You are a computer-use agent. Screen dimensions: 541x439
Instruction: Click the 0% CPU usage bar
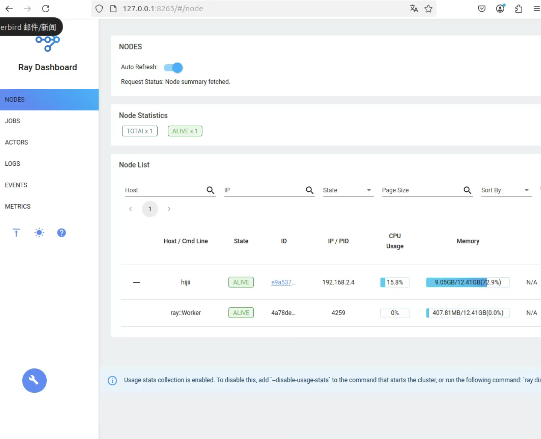click(395, 313)
